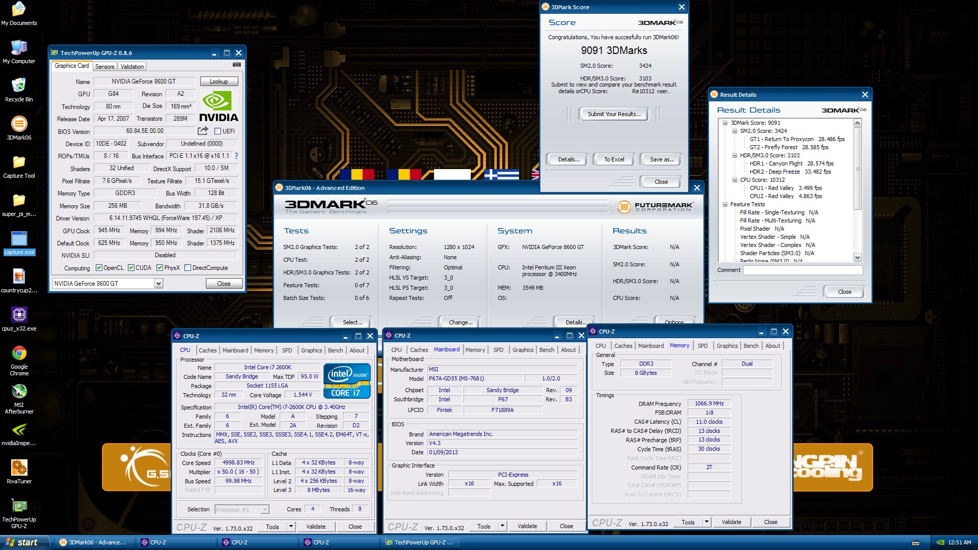Click the GPU-Z screenshot camera icon
This screenshot has width=978, height=550.
(x=237, y=65)
